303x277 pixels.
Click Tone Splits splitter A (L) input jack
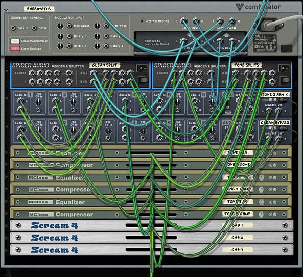pos(236,73)
